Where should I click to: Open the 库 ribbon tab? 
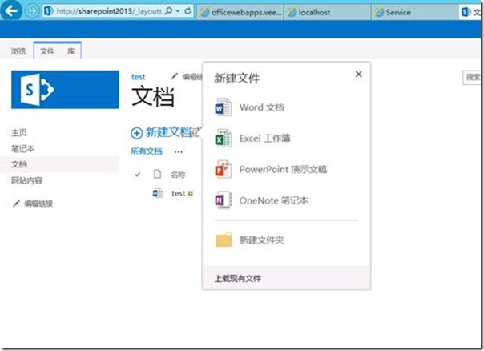(x=71, y=51)
